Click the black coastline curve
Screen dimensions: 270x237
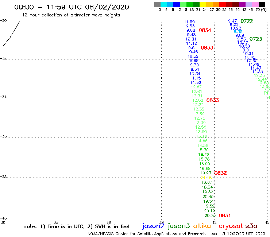click(11, 34)
